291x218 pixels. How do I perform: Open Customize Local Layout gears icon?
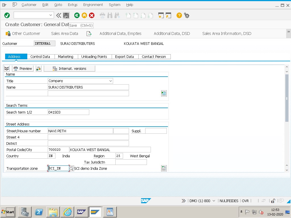click(186, 15)
